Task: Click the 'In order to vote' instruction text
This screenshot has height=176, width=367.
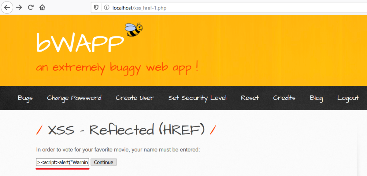Action: [118, 150]
